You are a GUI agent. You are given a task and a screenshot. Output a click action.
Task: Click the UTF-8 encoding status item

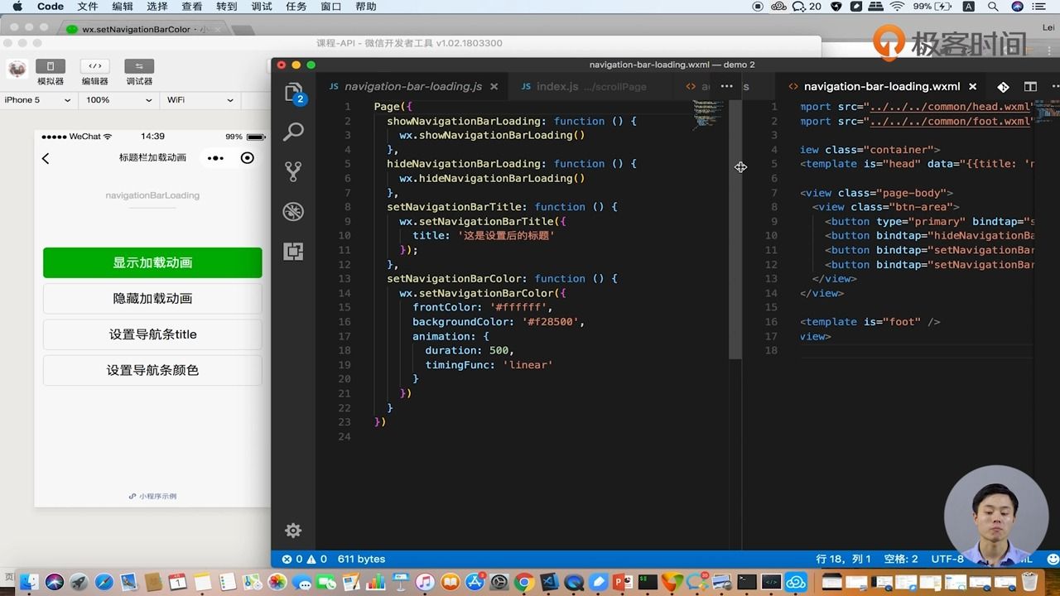coord(947,559)
